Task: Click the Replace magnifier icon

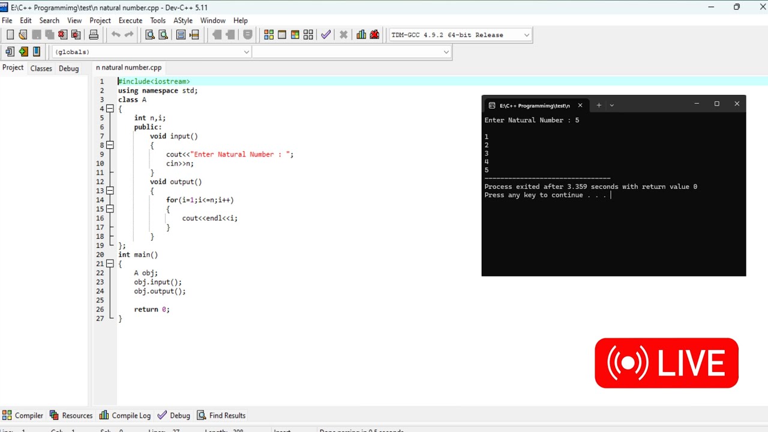Action: [163, 35]
